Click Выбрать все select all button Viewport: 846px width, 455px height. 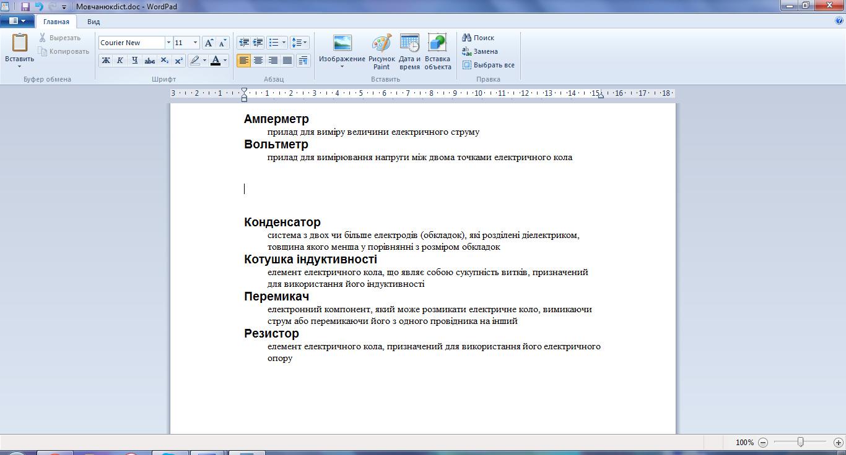[x=489, y=65]
